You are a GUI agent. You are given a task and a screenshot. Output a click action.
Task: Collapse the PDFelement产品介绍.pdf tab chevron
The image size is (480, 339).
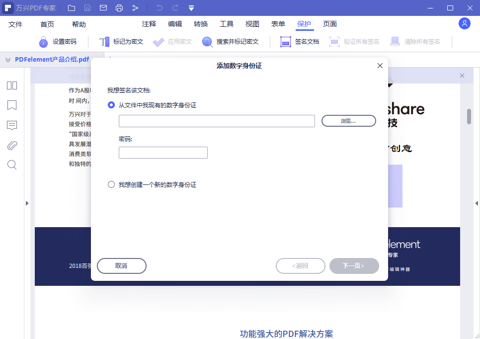pos(6,59)
